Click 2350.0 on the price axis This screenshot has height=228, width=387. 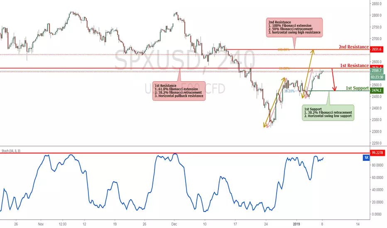[x=377, y=120]
